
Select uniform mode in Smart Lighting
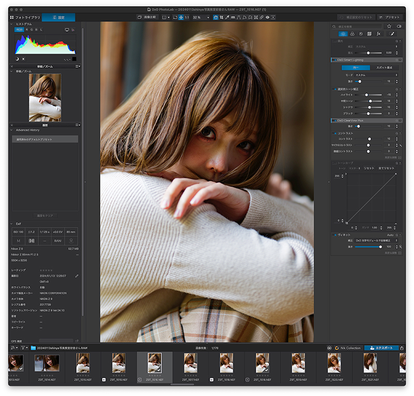point(356,68)
